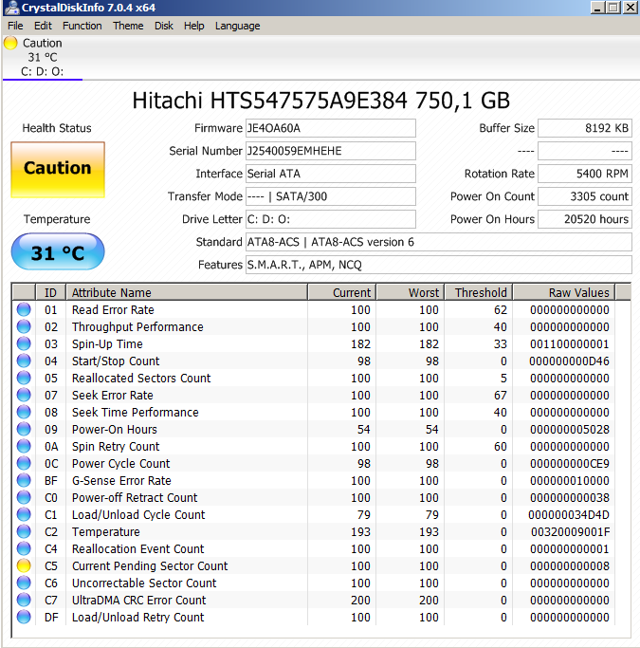
Task: Click the Threshold column header
Action: pos(479,292)
